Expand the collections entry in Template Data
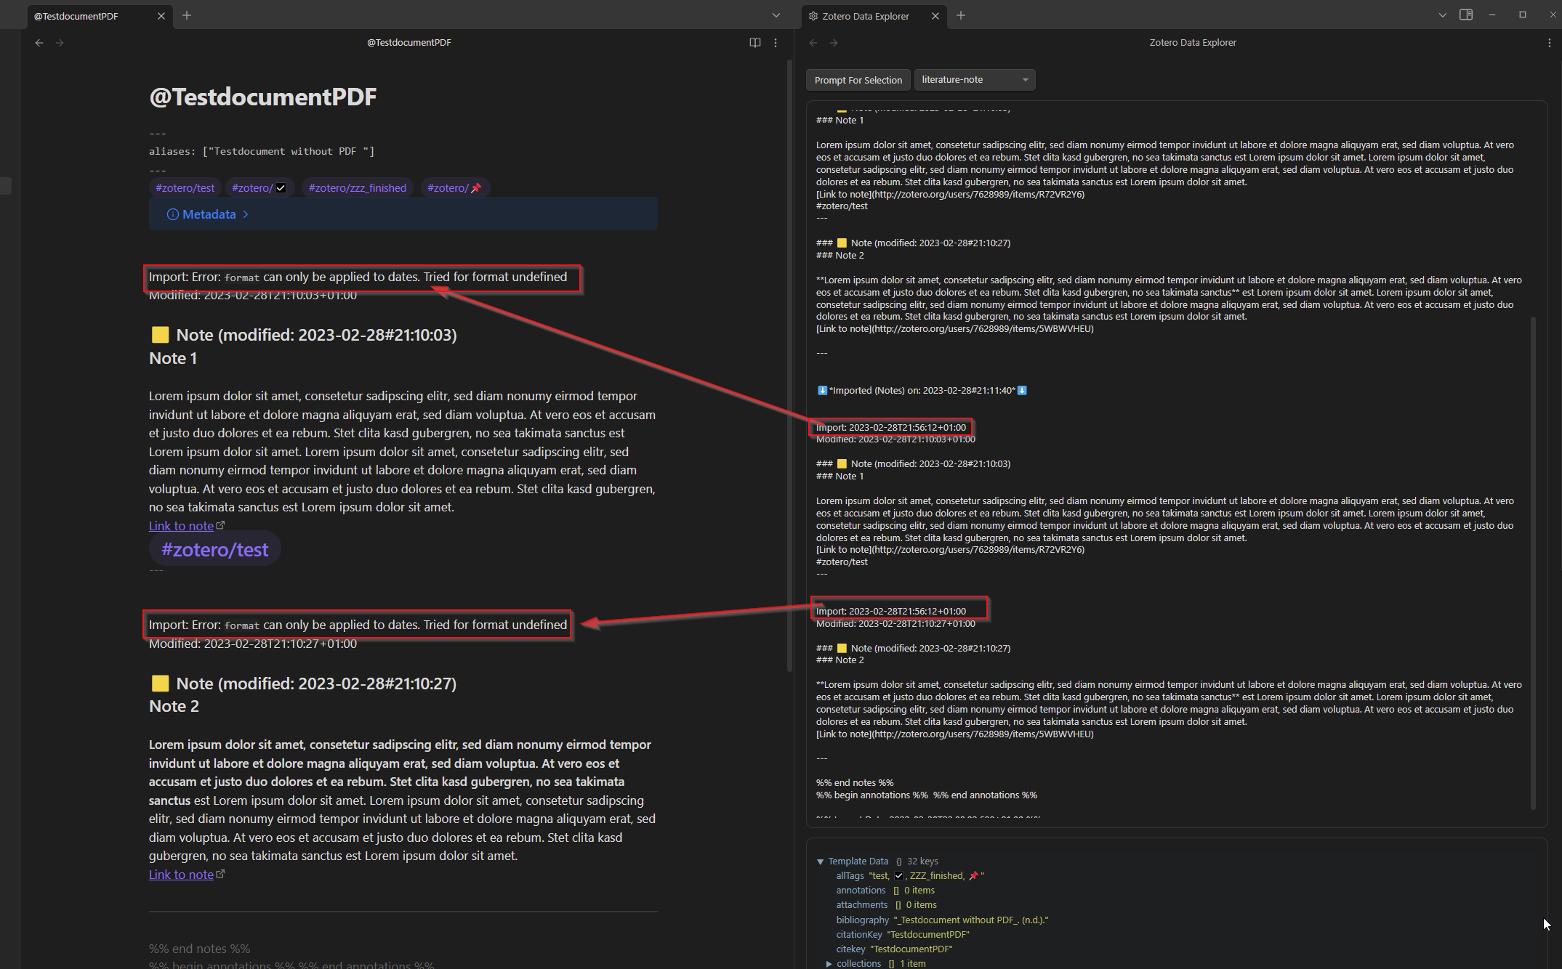Image resolution: width=1562 pixels, height=969 pixels. 829,963
